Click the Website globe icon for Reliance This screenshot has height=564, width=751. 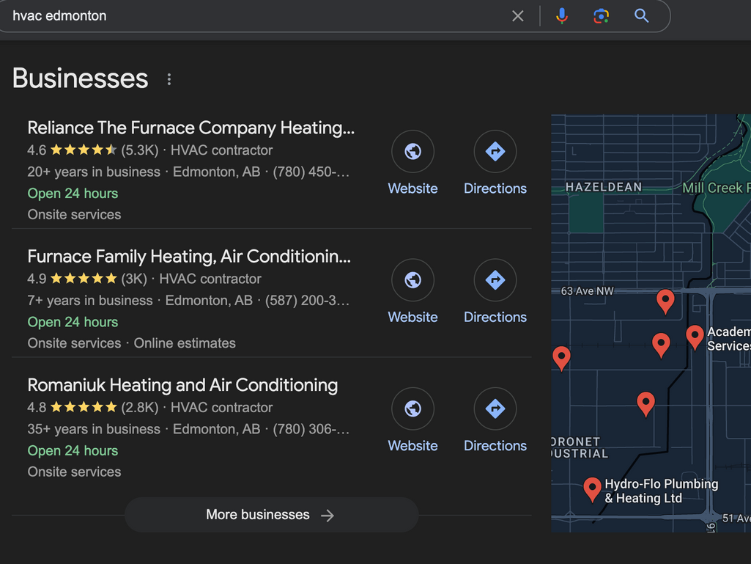point(413,151)
